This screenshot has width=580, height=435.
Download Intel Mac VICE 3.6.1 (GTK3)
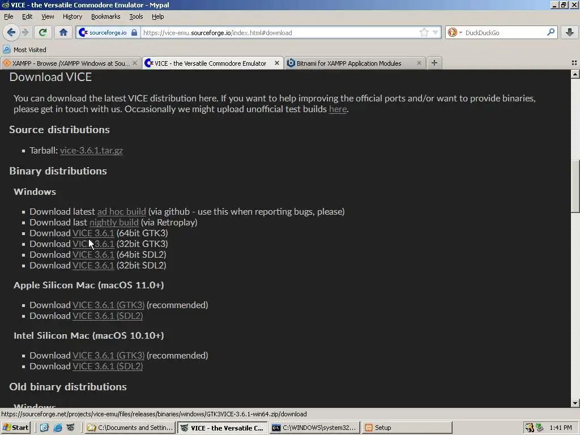click(x=108, y=356)
